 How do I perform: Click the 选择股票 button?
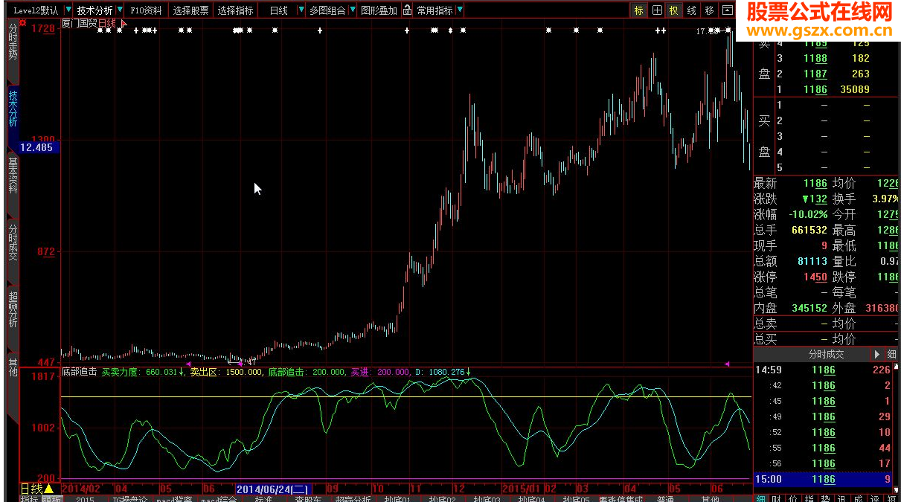(191, 10)
